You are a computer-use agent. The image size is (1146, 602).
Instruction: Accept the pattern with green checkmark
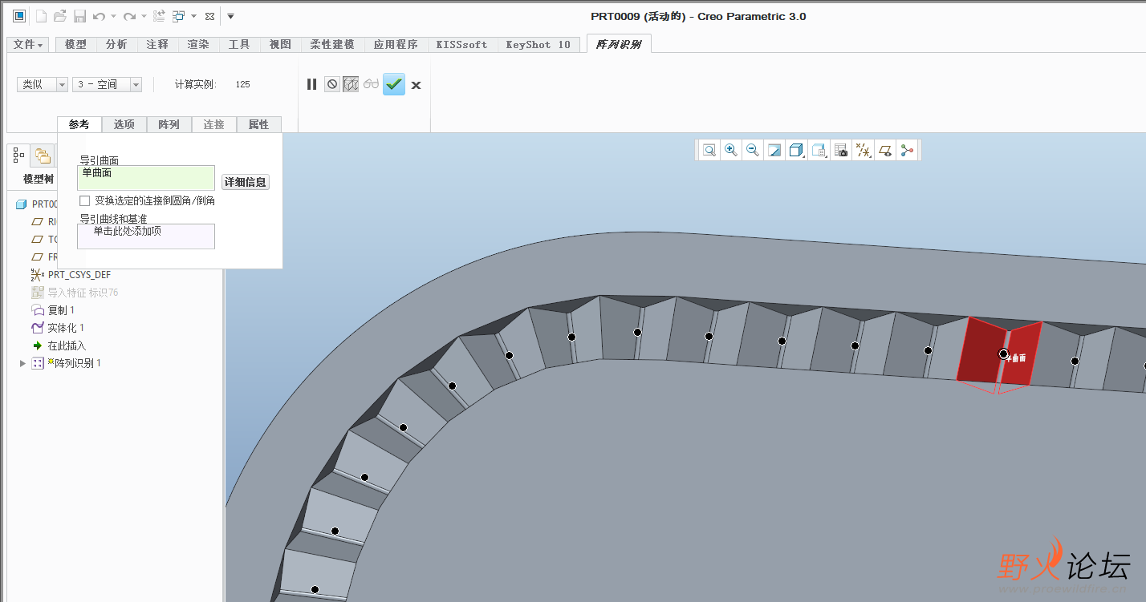394,84
